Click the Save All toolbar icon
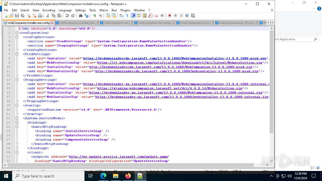The image size is (322, 181). [x=23, y=16]
